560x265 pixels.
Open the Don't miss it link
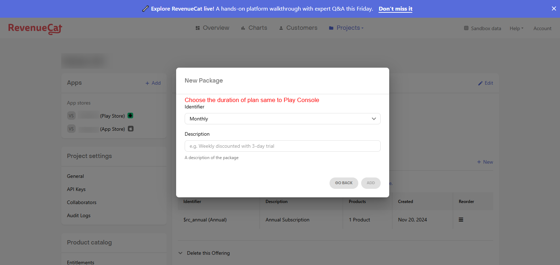point(395,9)
